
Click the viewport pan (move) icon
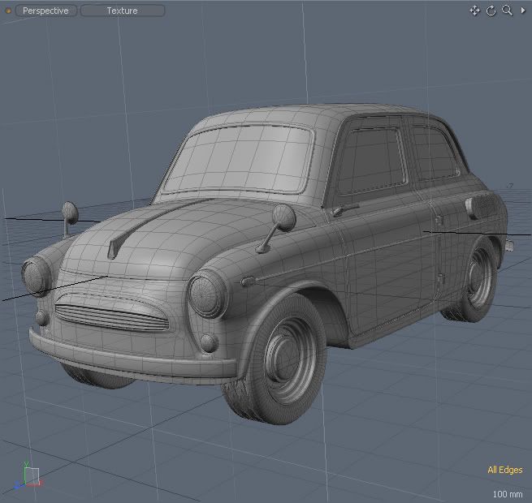[474, 11]
